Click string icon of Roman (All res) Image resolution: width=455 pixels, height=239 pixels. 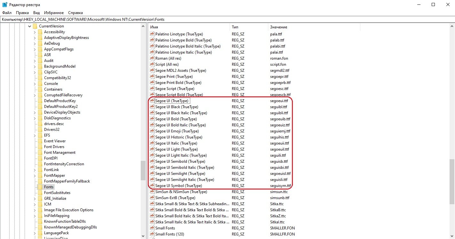click(x=152, y=58)
